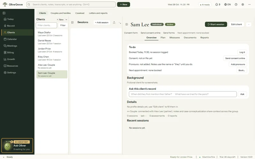Open the top bar gear settings
This screenshot has width=255, height=159.
tap(243, 4)
